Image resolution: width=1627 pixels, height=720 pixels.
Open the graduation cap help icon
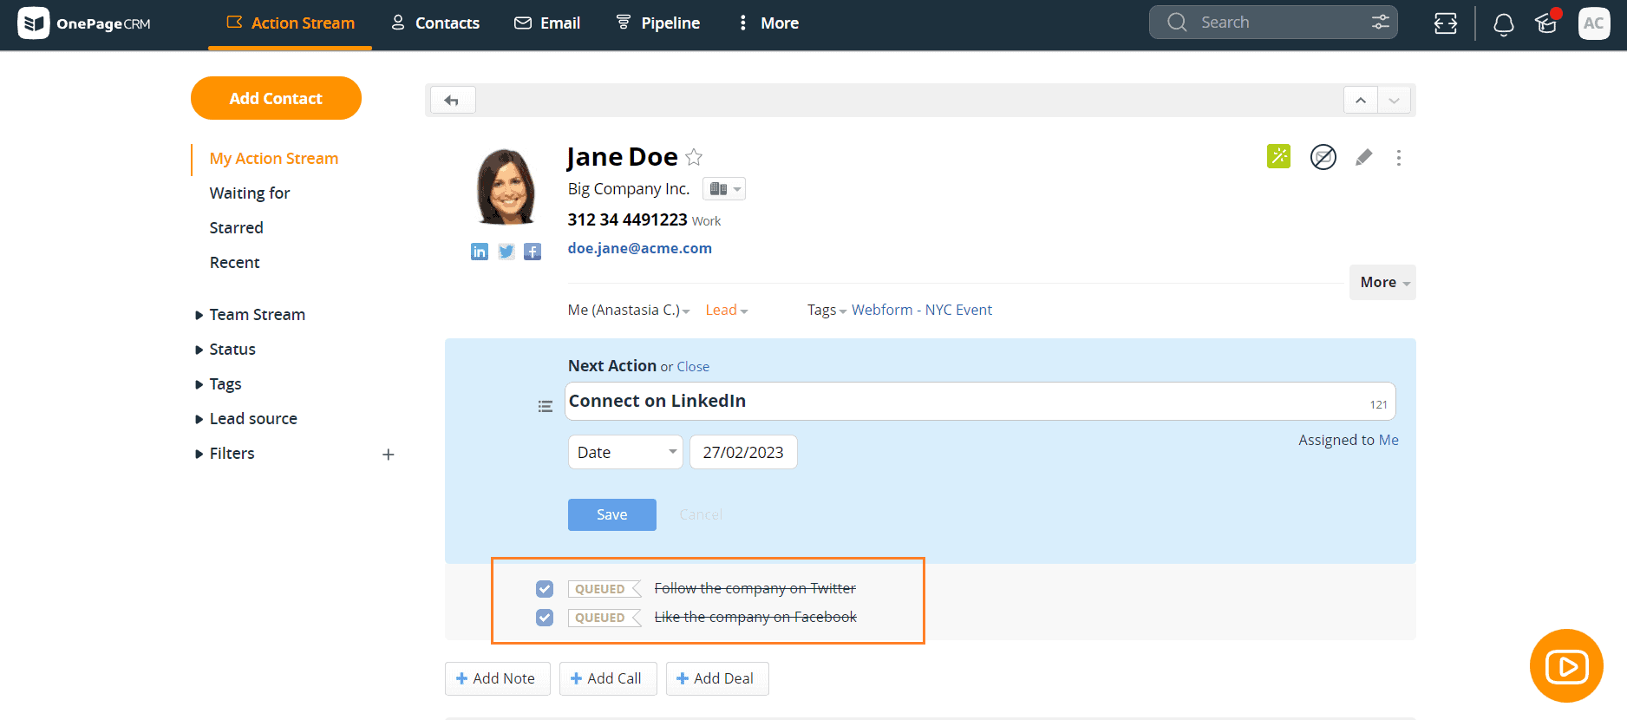click(x=1546, y=23)
